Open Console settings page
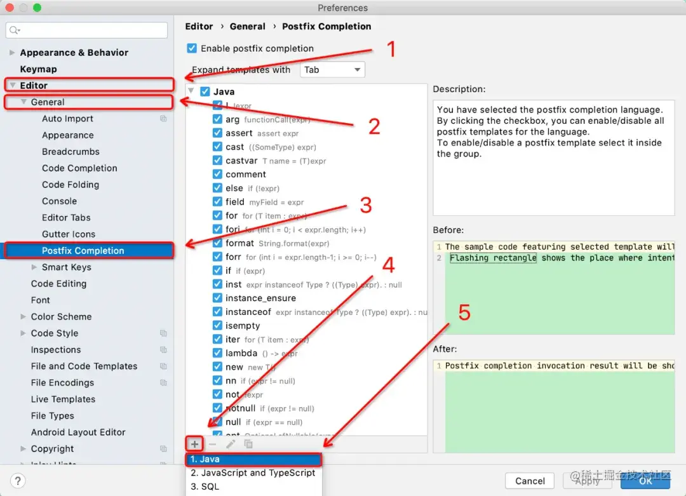686x496 pixels. pos(59,201)
